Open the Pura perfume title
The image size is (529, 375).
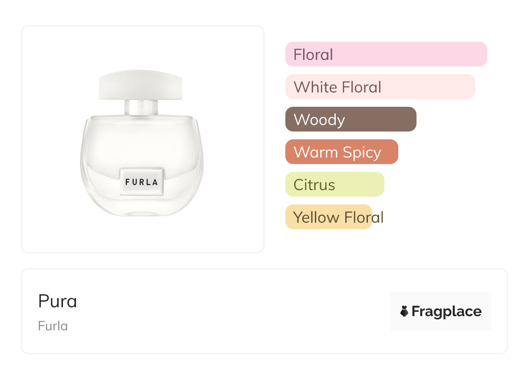(x=57, y=301)
